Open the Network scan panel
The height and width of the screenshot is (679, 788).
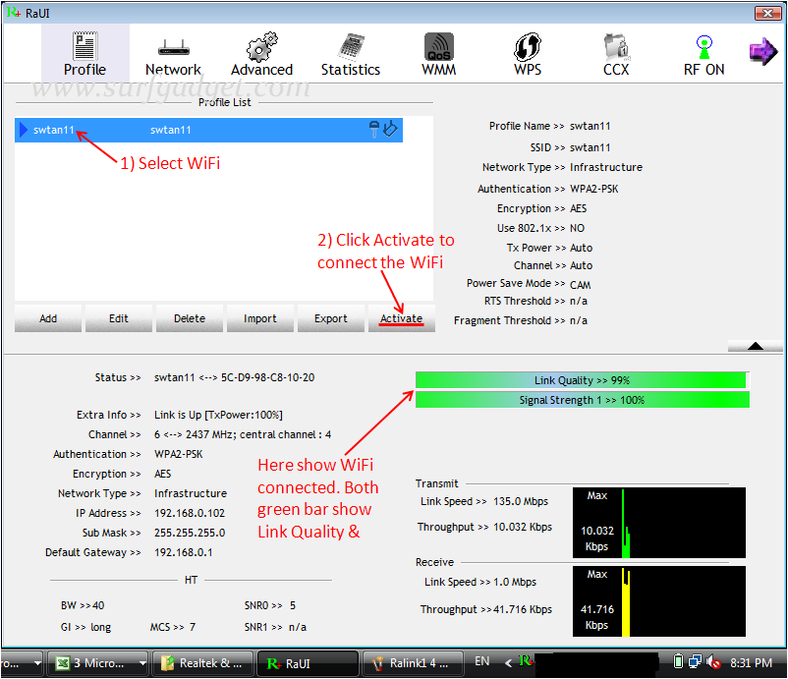point(173,54)
